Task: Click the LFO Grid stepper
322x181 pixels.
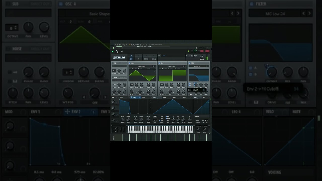Action: click(x=155, y=120)
